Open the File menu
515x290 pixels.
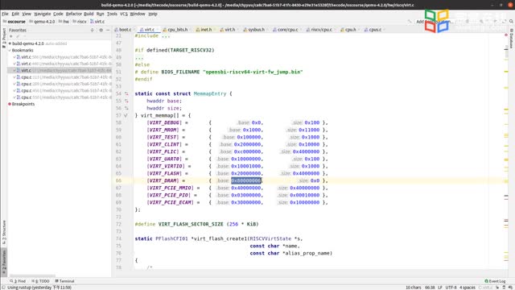click(x=5, y=14)
